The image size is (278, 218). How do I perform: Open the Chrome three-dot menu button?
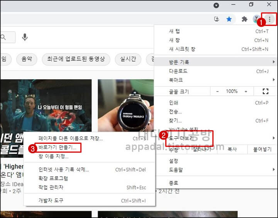pos(270,19)
